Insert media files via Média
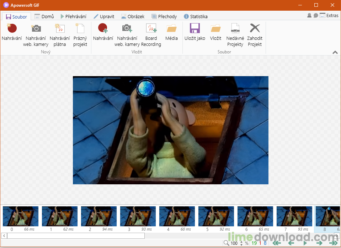The width and height of the screenshot is (341, 248). click(172, 34)
